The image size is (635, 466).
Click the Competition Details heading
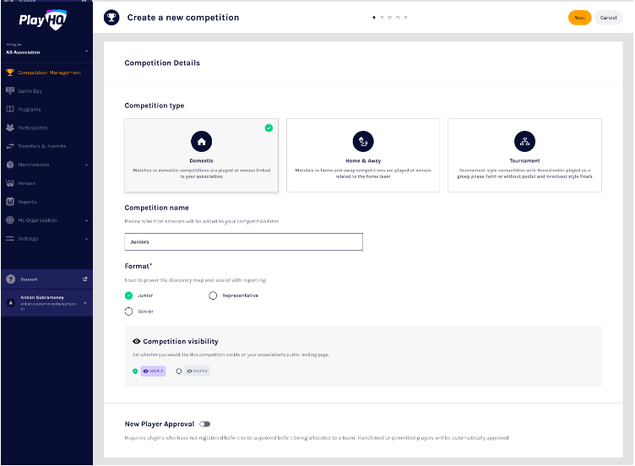point(162,62)
